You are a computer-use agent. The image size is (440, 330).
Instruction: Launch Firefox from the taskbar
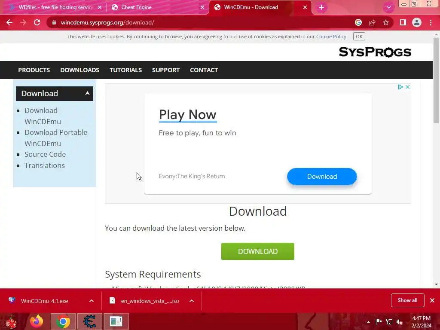click(37, 321)
